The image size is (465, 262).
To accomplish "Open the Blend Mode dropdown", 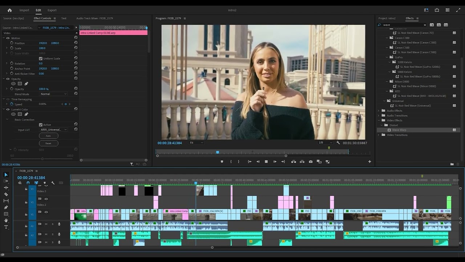I will coord(53,94).
